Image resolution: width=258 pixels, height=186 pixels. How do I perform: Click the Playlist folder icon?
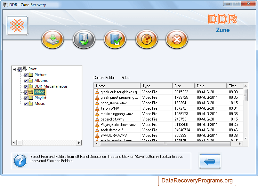pyautogui.click(x=31, y=98)
